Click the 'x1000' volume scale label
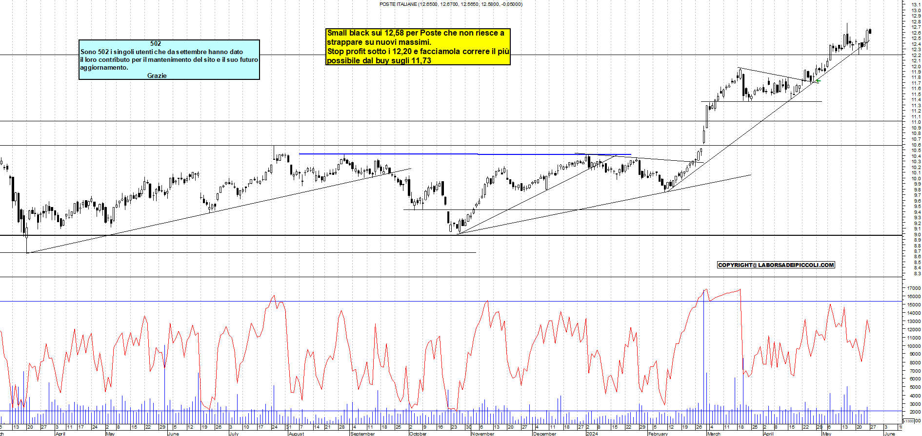Image resolution: width=922 pixels, height=436 pixels. tap(908, 421)
